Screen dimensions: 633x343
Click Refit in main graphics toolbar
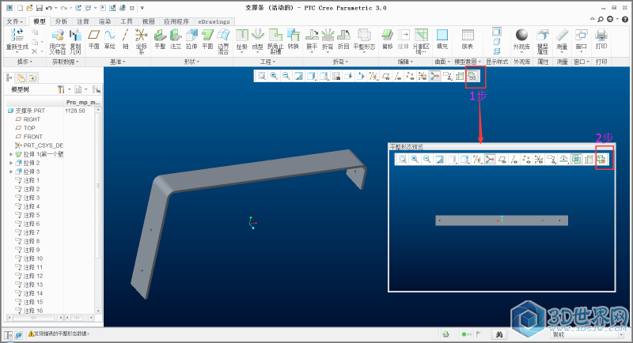tap(262, 76)
